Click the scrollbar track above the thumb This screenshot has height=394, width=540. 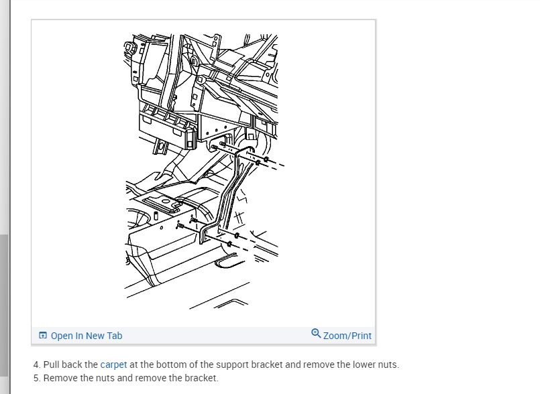coord(4,117)
